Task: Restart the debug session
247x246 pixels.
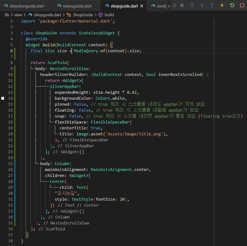Action: 232,6
